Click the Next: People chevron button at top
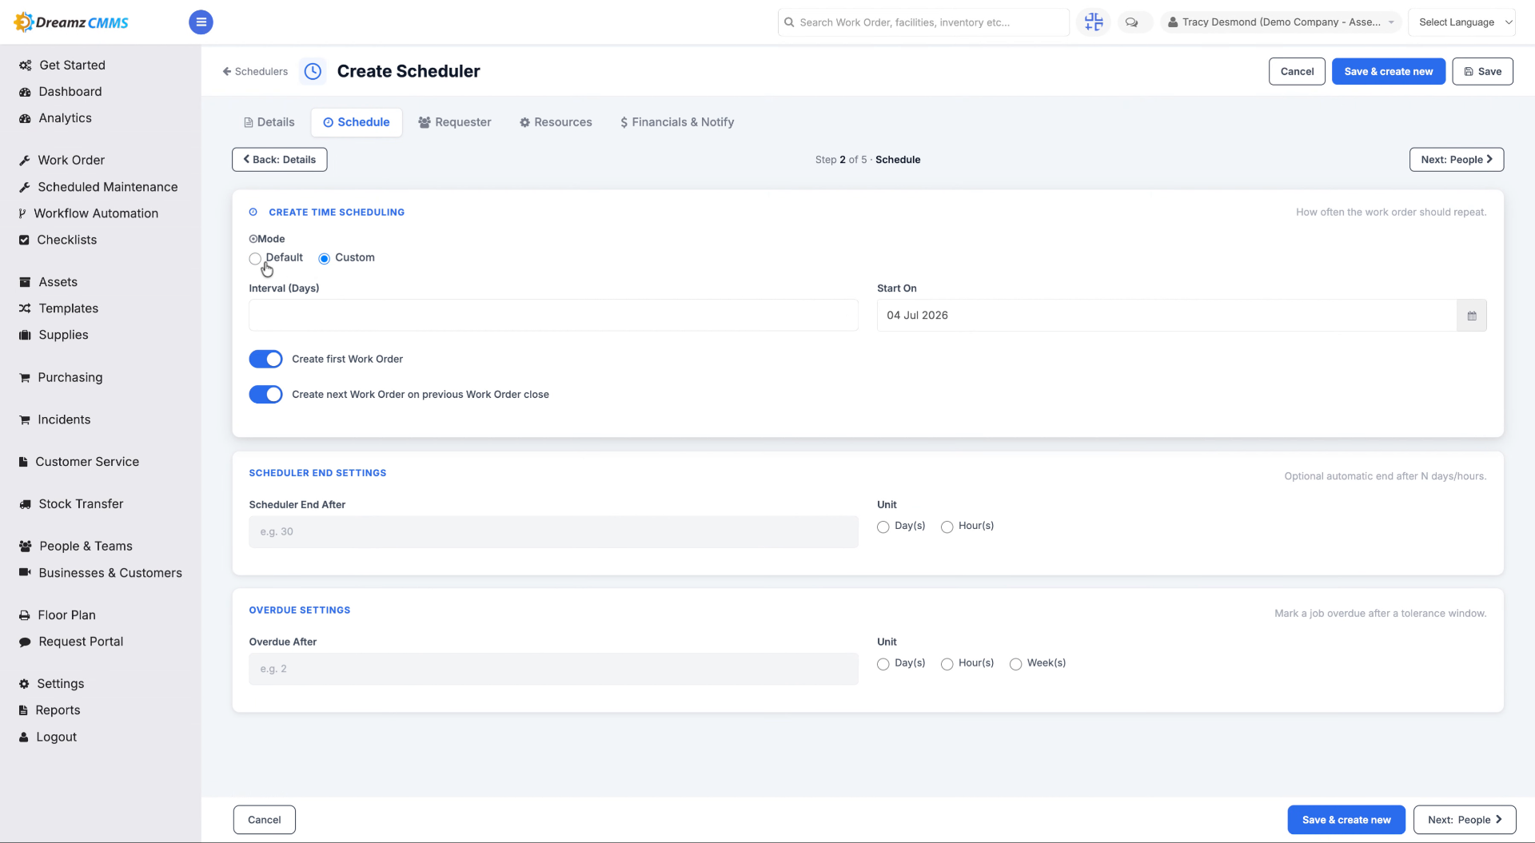This screenshot has height=843, width=1535. [1456, 160]
